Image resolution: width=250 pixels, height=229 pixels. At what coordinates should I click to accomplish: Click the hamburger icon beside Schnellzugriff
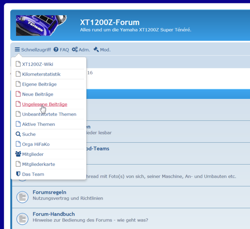(x=17, y=49)
